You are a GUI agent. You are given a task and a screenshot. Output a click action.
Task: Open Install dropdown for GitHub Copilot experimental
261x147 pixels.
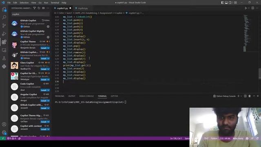coord(49,58)
